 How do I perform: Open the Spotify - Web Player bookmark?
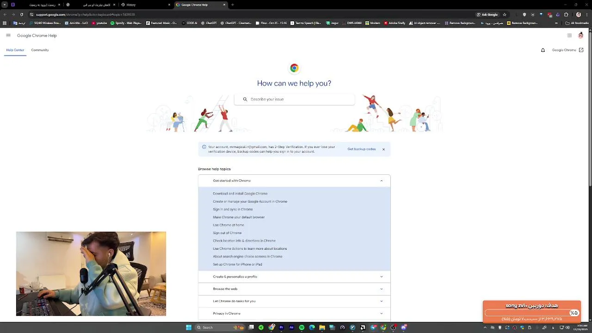point(126,23)
